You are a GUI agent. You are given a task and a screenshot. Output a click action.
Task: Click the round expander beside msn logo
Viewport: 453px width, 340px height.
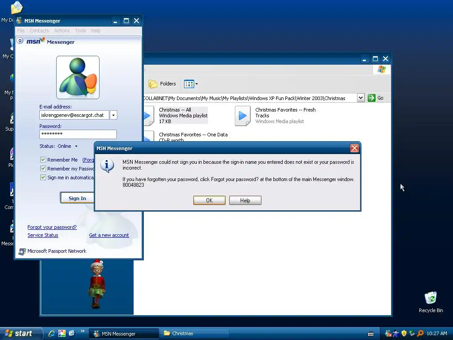pos(20,40)
